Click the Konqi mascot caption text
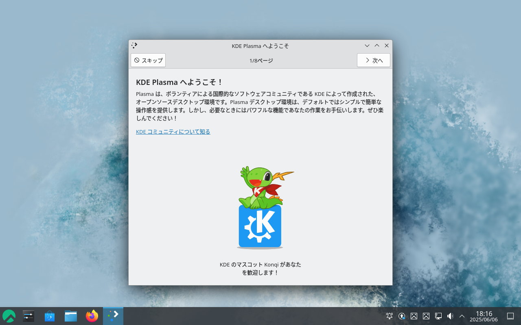Image resolution: width=521 pixels, height=325 pixels. point(260,269)
